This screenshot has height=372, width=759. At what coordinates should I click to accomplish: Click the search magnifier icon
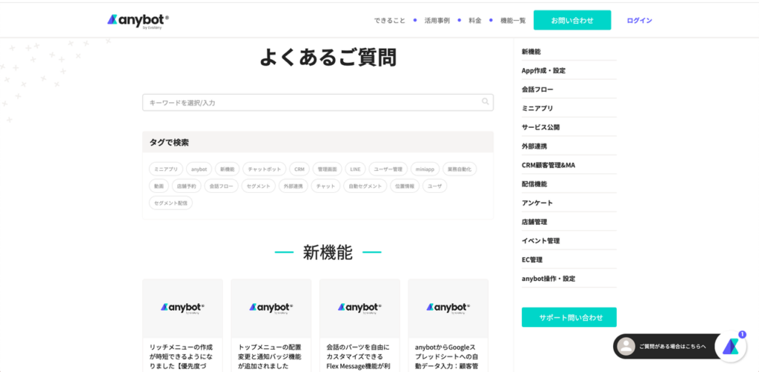tap(485, 102)
